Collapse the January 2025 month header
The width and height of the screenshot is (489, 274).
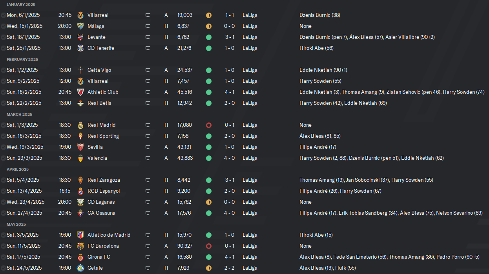pyautogui.click(x=21, y=4)
